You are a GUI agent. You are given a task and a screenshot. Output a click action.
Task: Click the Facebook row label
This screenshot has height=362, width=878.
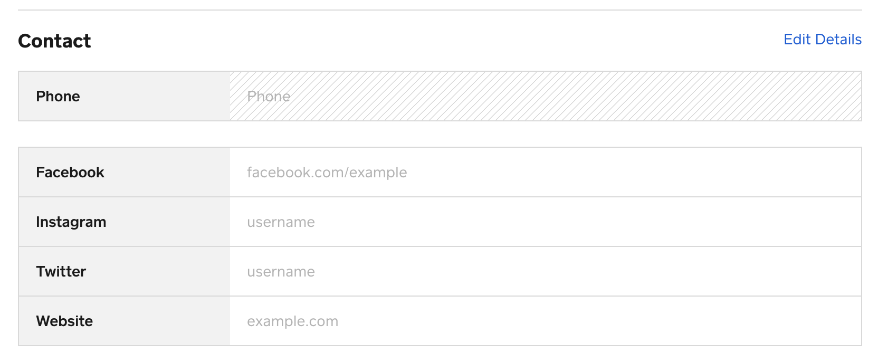click(70, 173)
